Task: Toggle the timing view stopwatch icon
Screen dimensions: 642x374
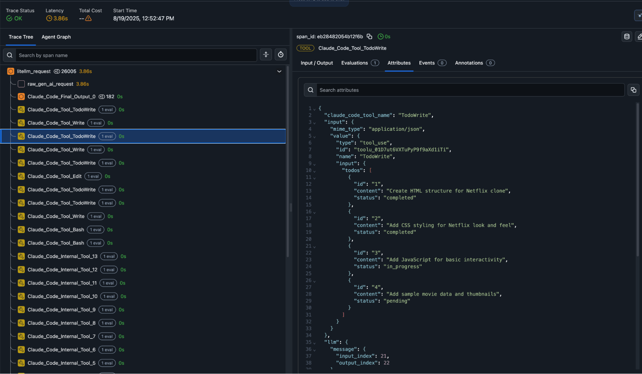Action: [x=280, y=55]
